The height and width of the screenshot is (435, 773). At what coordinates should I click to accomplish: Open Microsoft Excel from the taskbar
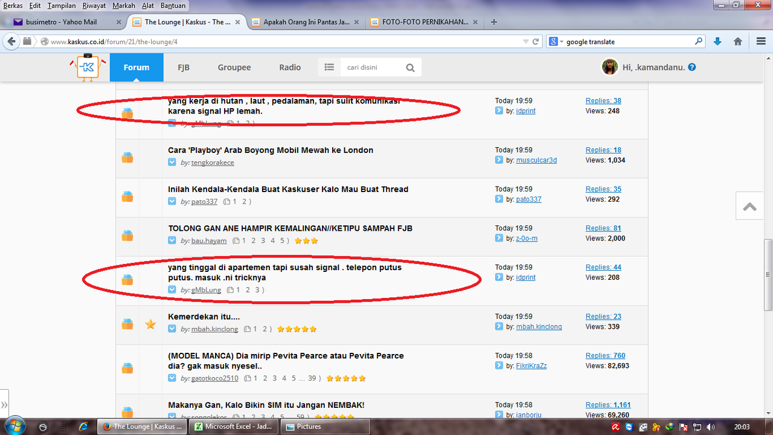coord(233,426)
